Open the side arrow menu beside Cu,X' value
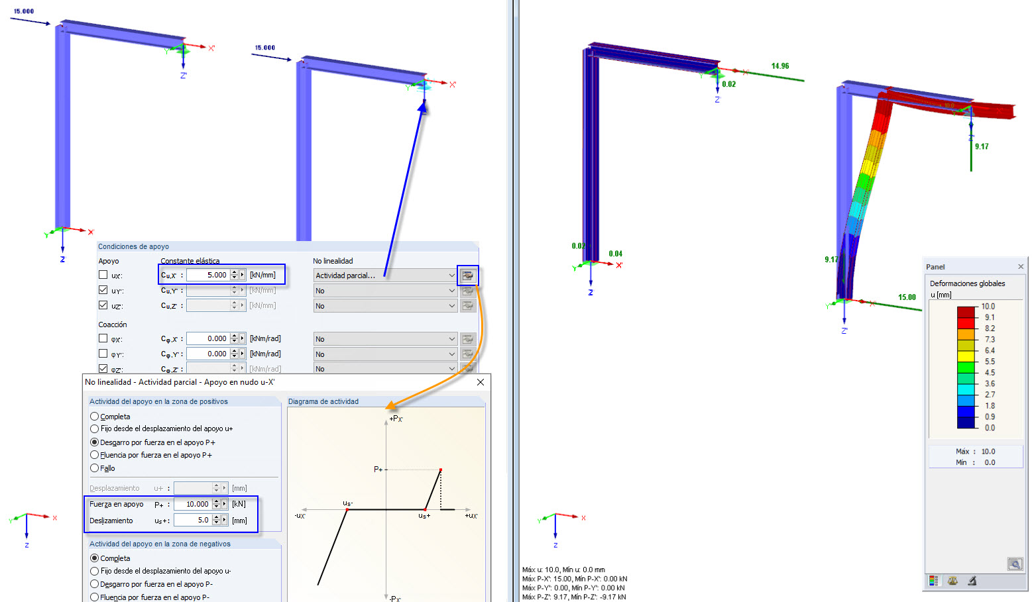Viewport: 1032px width, 602px height. tap(243, 275)
